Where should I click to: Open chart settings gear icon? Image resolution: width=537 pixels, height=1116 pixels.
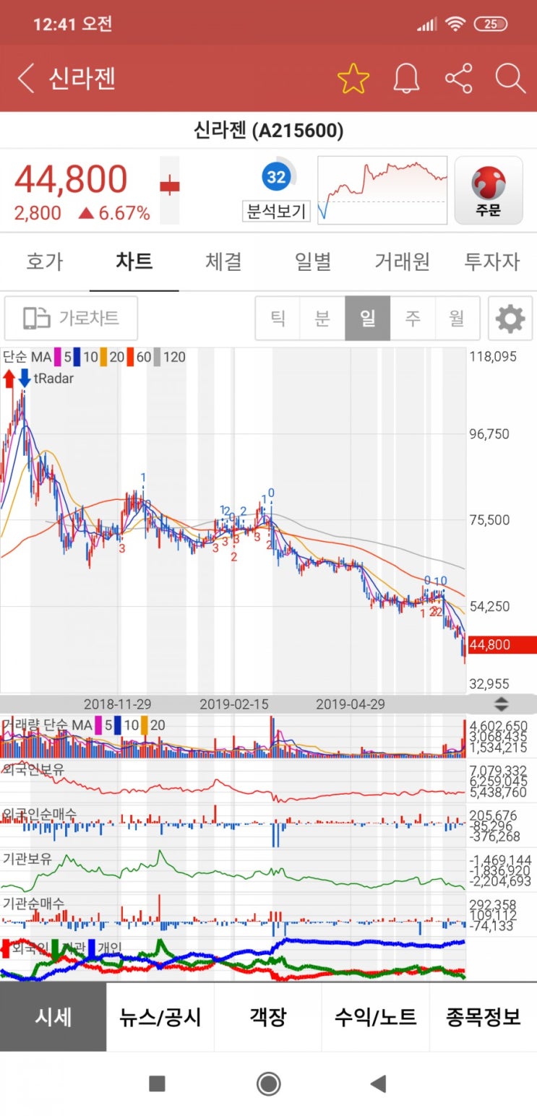[x=510, y=318]
